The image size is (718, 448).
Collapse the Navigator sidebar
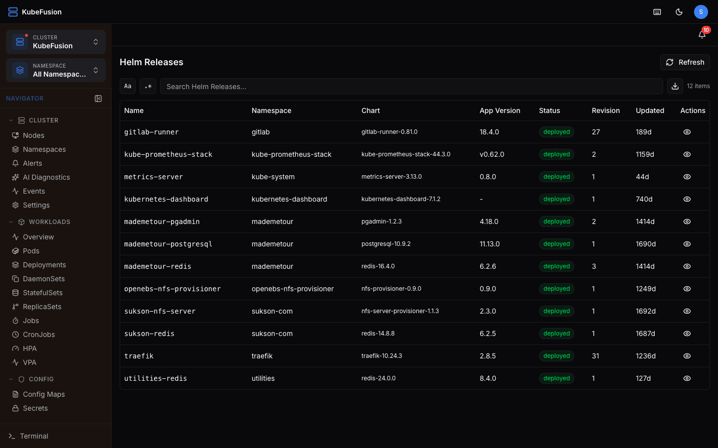98,98
